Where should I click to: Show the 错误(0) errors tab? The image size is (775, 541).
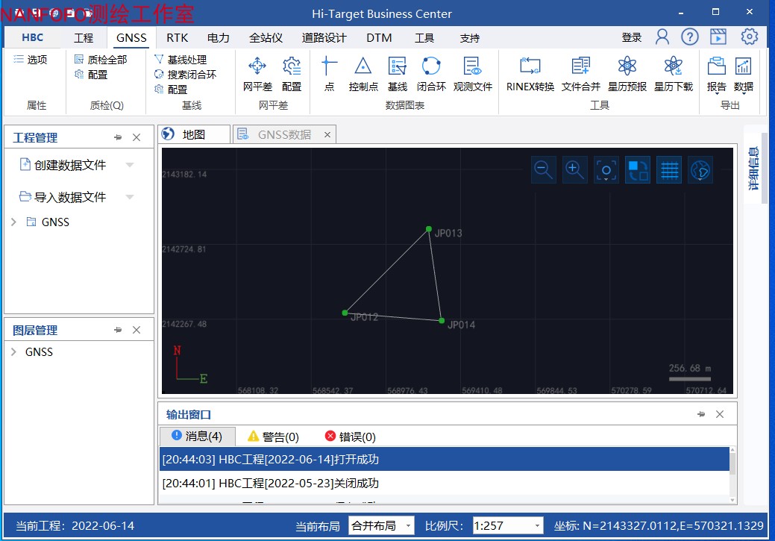point(350,437)
